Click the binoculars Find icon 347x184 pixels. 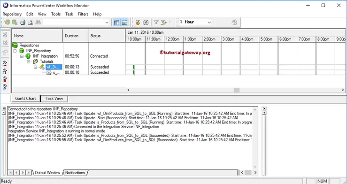coord(38,23)
